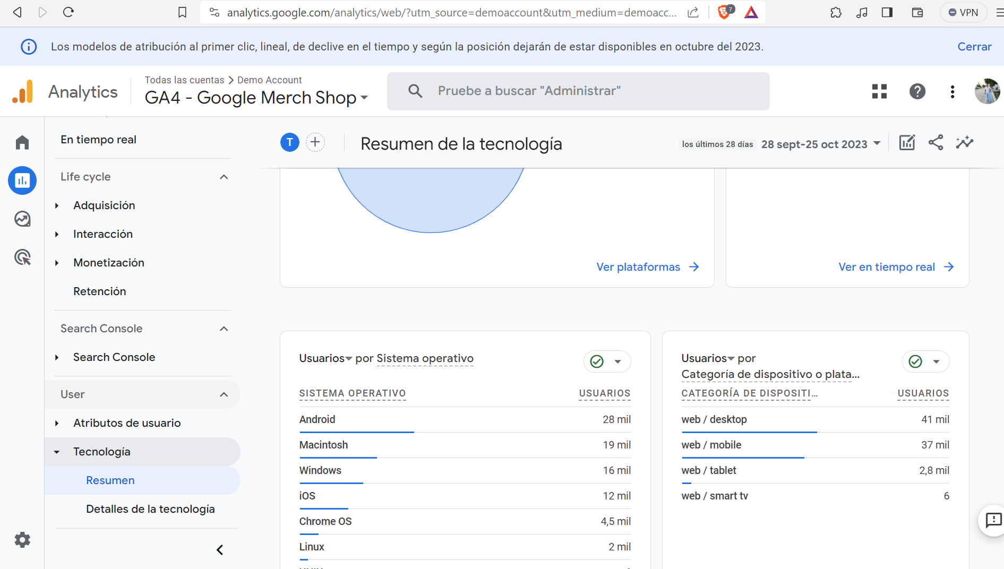Open the media control music icon
The height and width of the screenshot is (569, 1004).
pos(862,12)
